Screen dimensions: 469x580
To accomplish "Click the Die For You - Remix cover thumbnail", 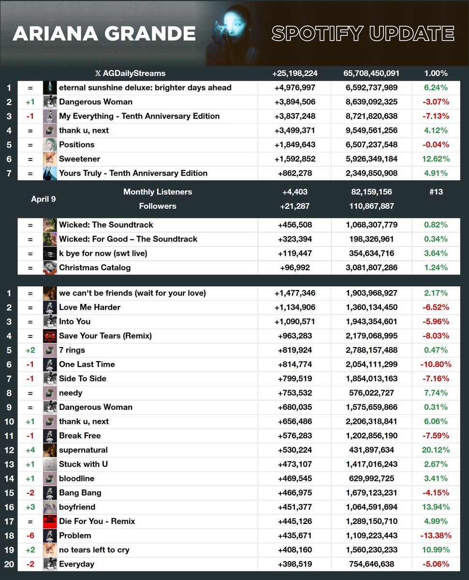I will coord(50,521).
